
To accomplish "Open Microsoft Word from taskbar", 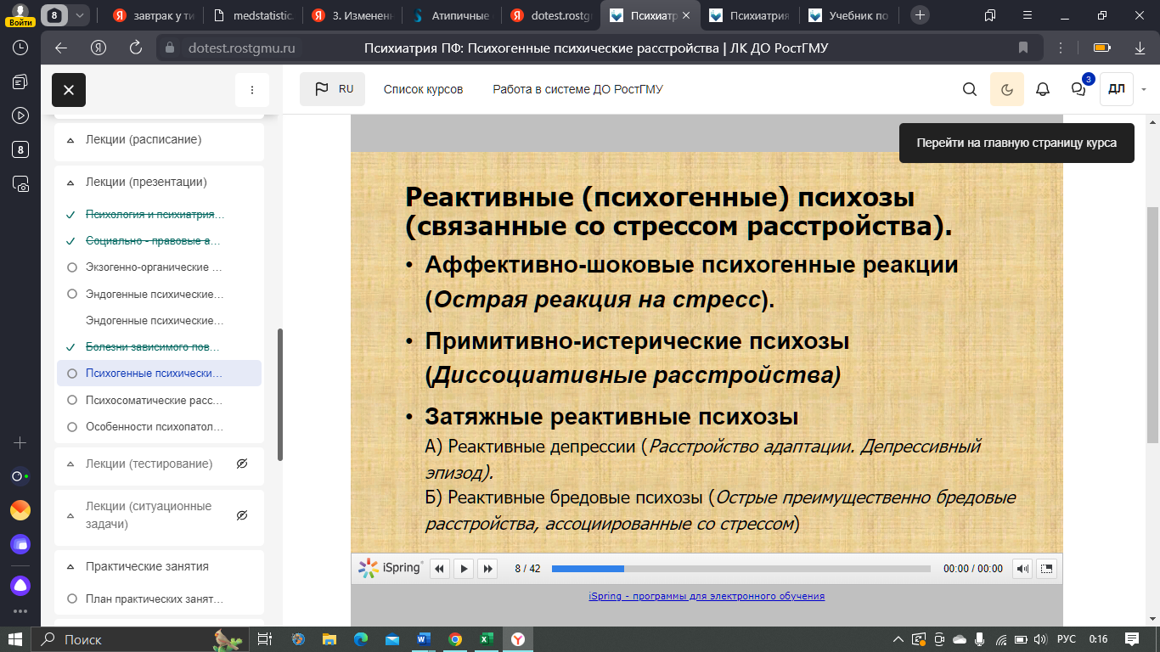I will (x=423, y=639).
